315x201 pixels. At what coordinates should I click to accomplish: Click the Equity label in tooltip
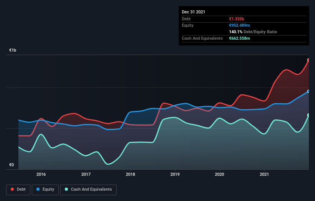pyautogui.click(x=188, y=25)
